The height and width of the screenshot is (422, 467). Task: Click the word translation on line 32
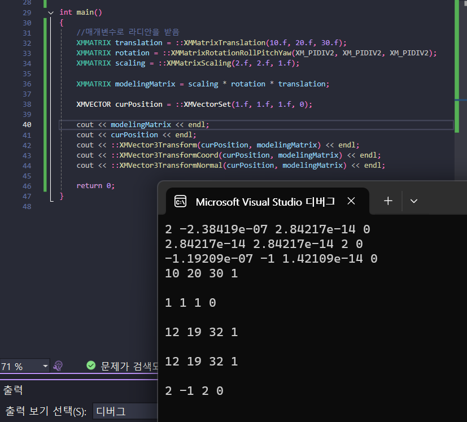(x=139, y=43)
